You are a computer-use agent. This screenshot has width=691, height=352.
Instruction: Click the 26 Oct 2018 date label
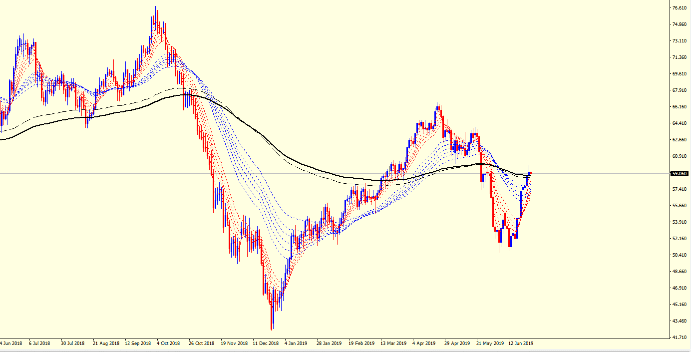[x=201, y=344]
